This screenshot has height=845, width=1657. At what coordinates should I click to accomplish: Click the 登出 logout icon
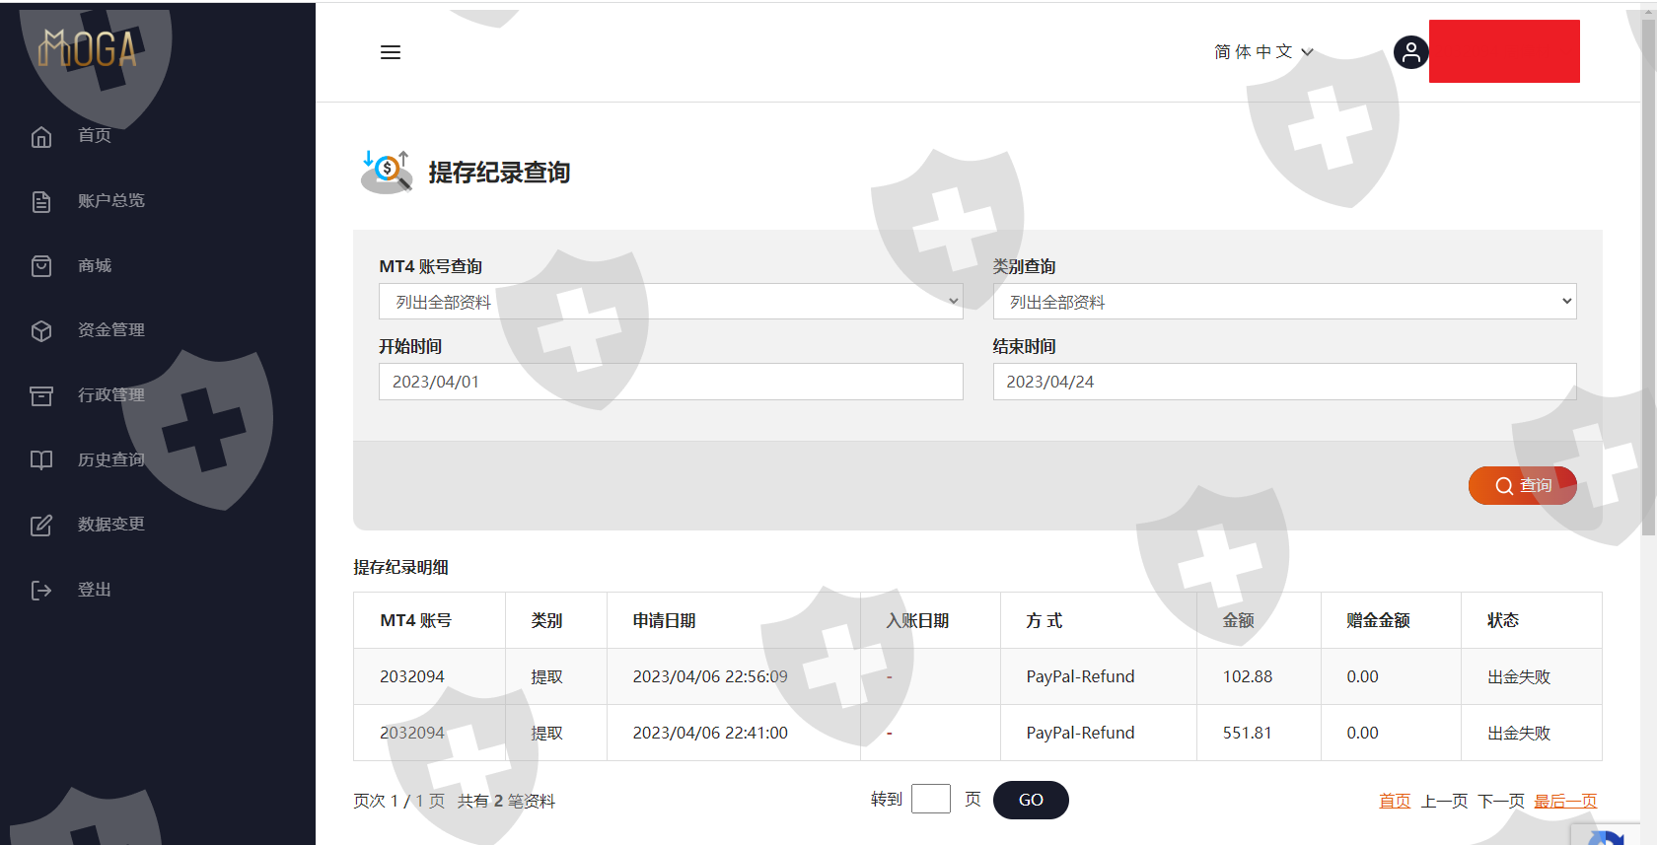[41, 591]
